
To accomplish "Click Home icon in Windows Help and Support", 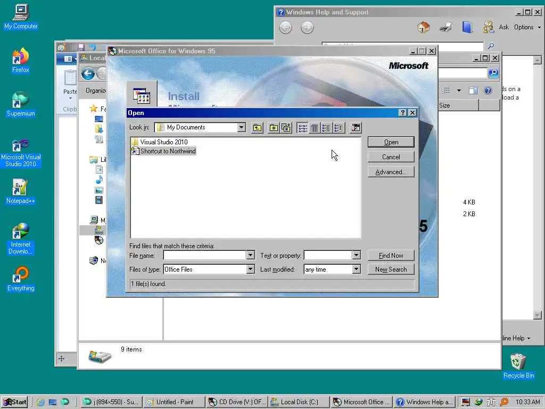I will point(423,27).
